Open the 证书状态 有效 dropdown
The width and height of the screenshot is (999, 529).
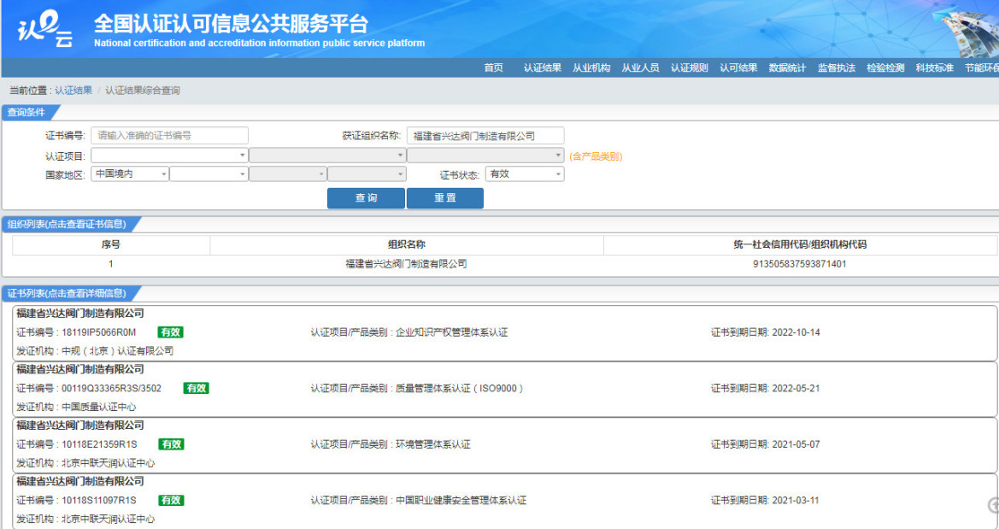[525, 173]
